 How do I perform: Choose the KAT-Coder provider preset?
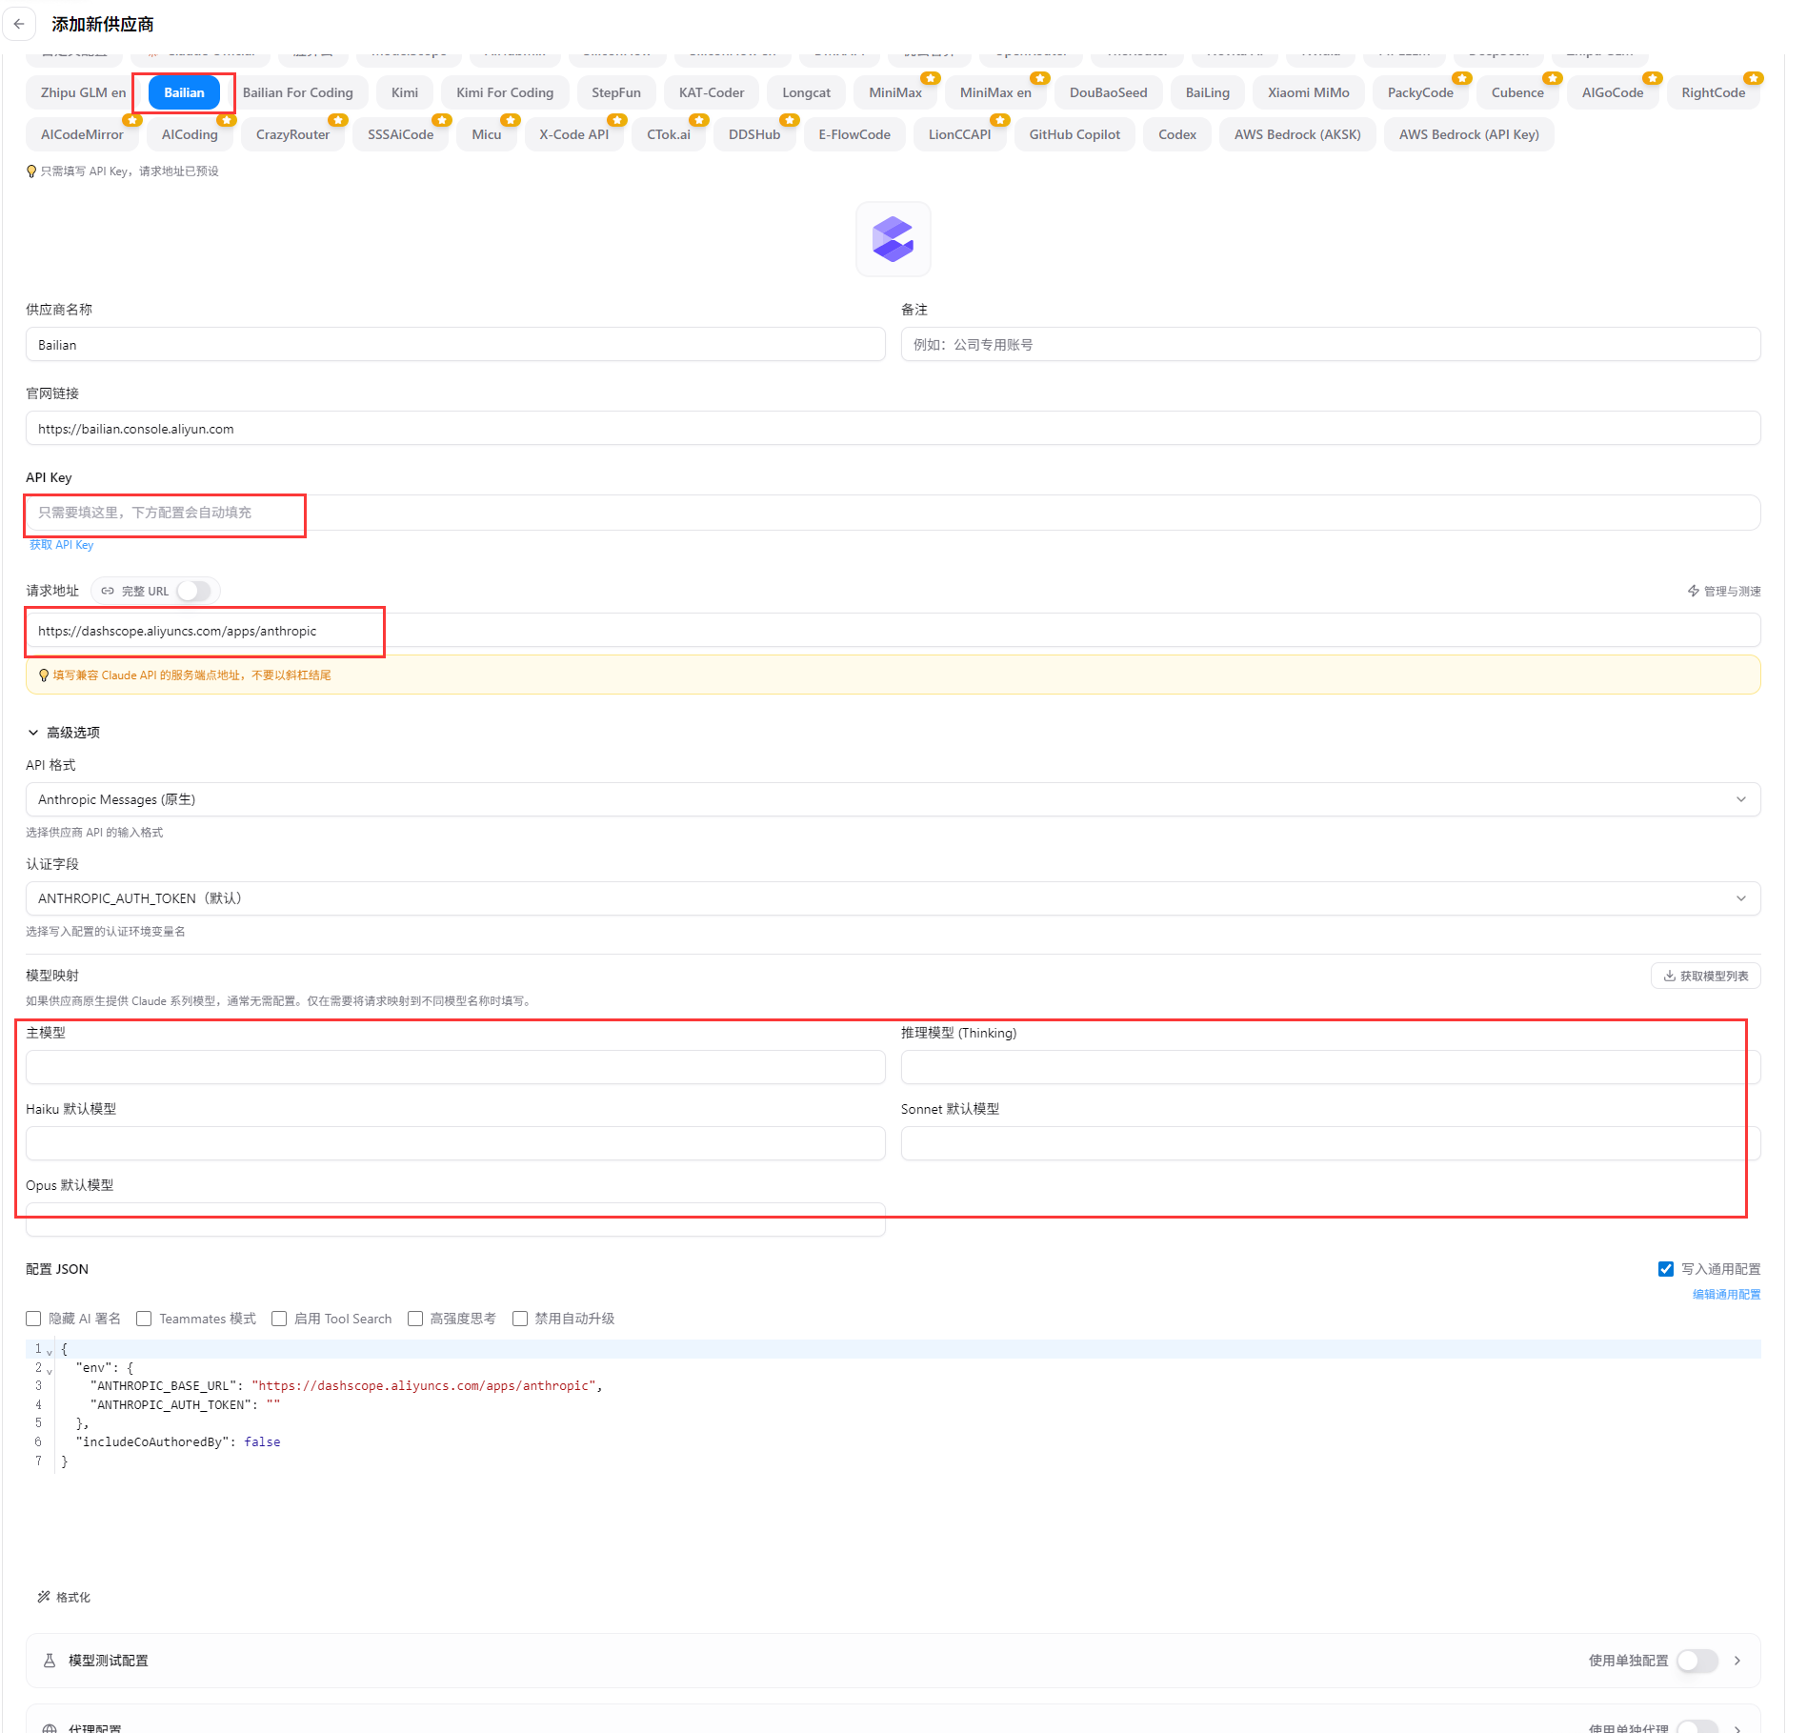pos(712,92)
